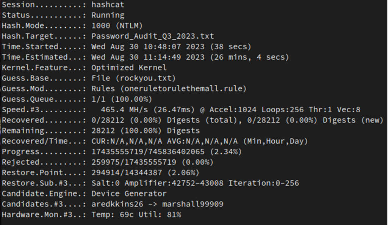Click the Restore.Point 294914/14344387 value
Image resolution: width=388 pixels, height=225 pixels.
(127, 173)
